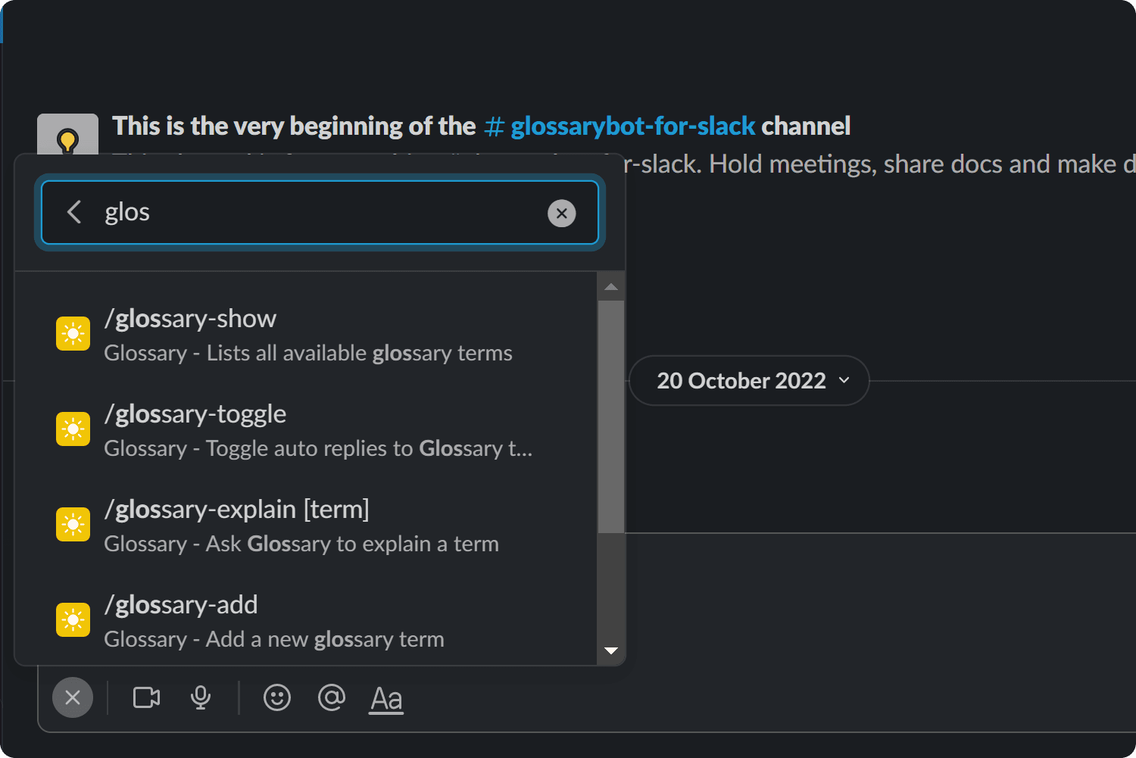The image size is (1136, 758).
Task: Click inside the command search input field
Action: coord(318,213)
